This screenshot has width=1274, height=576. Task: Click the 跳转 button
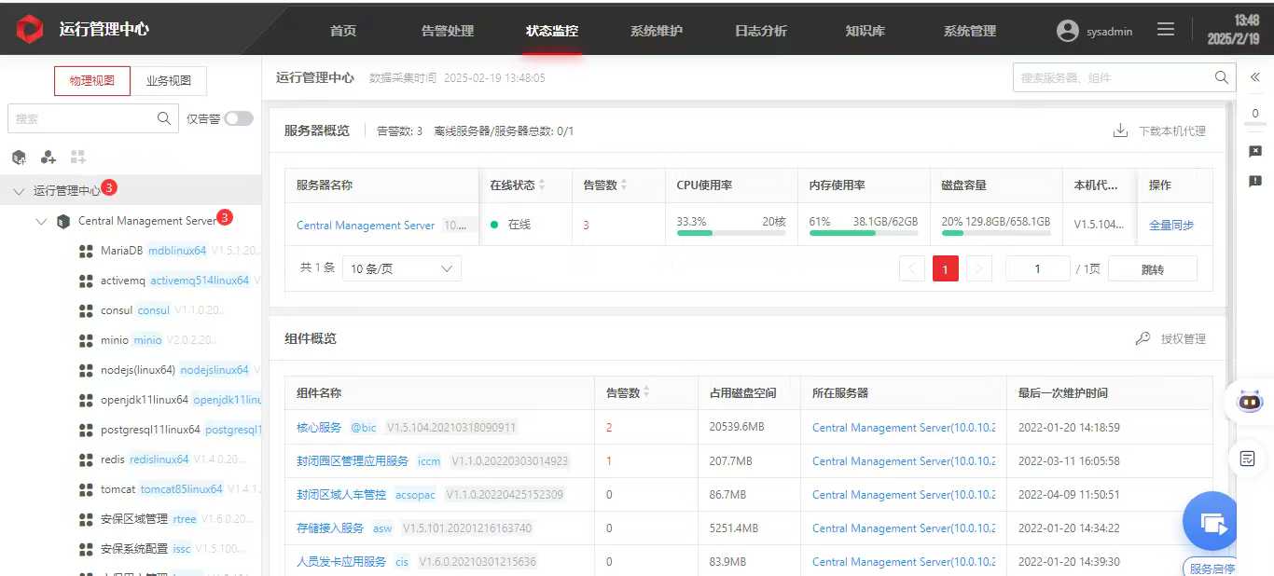(x=1153, y=269)
